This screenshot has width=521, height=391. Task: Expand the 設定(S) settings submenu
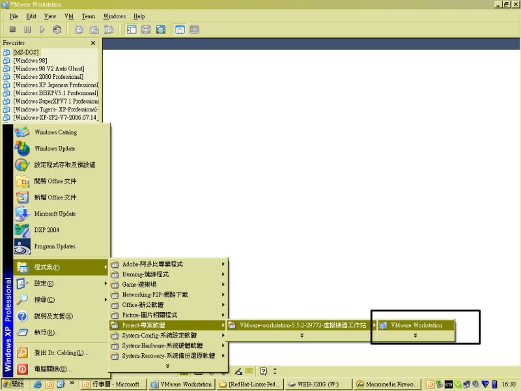[x=61, y=283]
